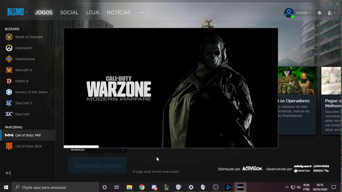Open the partially visible right news thumbnail
The image size is (342, 192).
point(331,81)
